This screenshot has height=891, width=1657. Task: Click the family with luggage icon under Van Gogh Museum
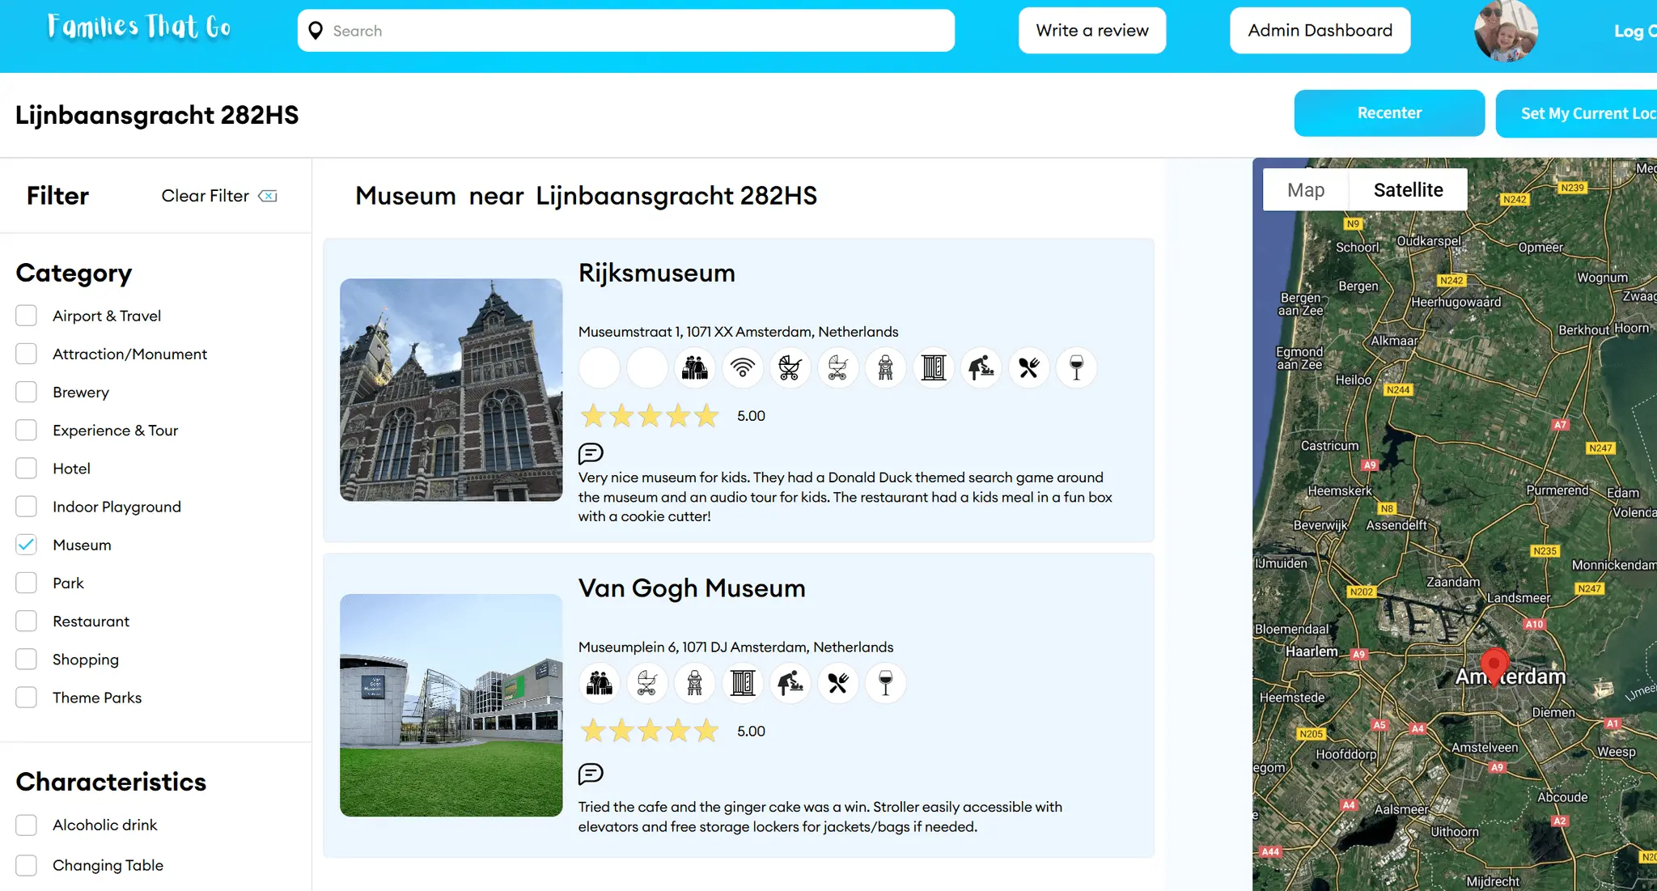click(600, 684)
